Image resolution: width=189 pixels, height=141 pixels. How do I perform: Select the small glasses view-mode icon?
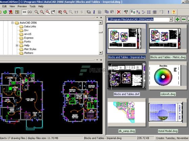pos(24,12)
